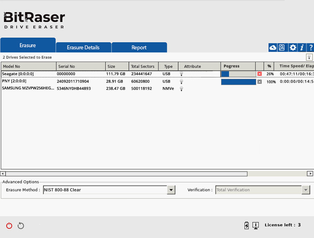Image resolution: width=314 pixels, height=238 pixels.
Task: Sort by Serial No column header
Action: [81, 66]
